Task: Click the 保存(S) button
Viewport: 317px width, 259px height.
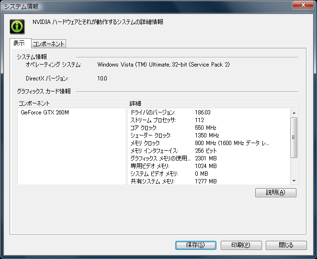Action: [x=196, y=245]
